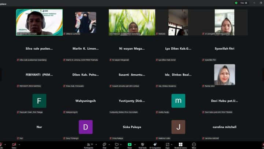Click the Syawillah fitri name tile
The width and height of the screenshot is (264, 149).
224,49
